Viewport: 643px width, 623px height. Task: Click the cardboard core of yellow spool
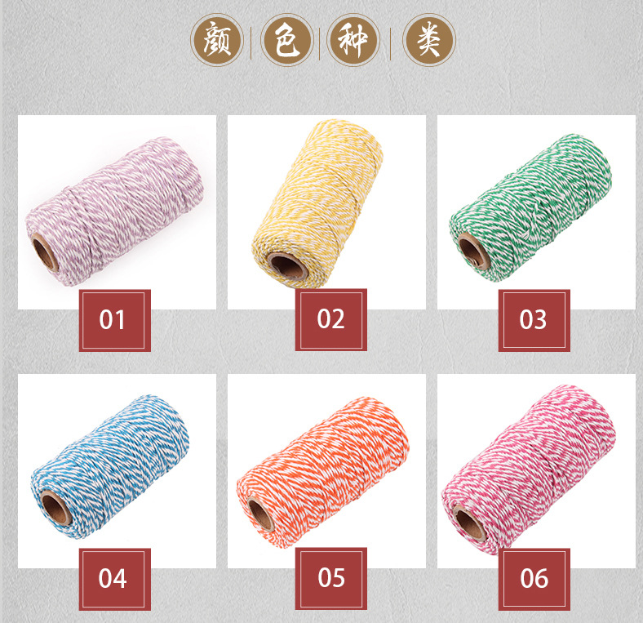pyautogui.click(x=287, y=266)
